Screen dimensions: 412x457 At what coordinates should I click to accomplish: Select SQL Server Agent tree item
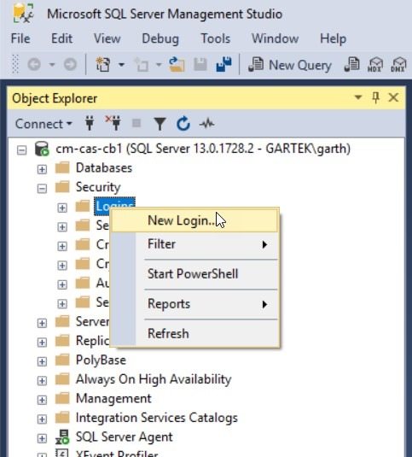[125, 437]
